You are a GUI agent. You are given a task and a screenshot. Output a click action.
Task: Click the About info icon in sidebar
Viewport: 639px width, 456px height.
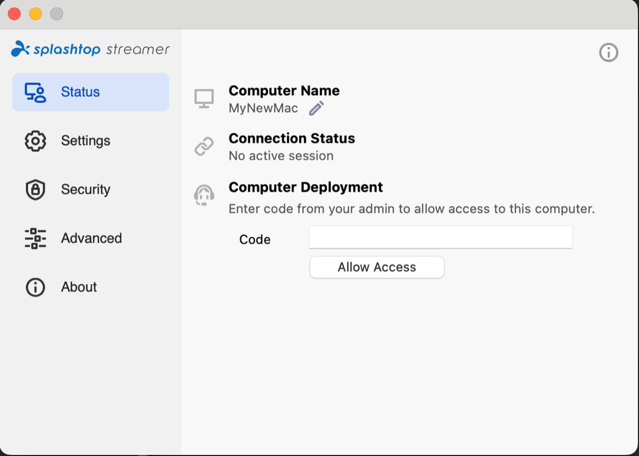point(34,287)
